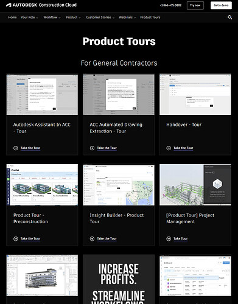
Task: Click arrow icon under ACC Automated Drawing Extraction
Action: [x=92, y=148]
